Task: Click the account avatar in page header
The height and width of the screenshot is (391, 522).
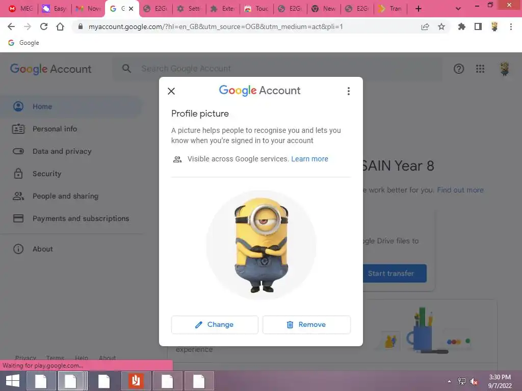Action: [x=505, y=69]
